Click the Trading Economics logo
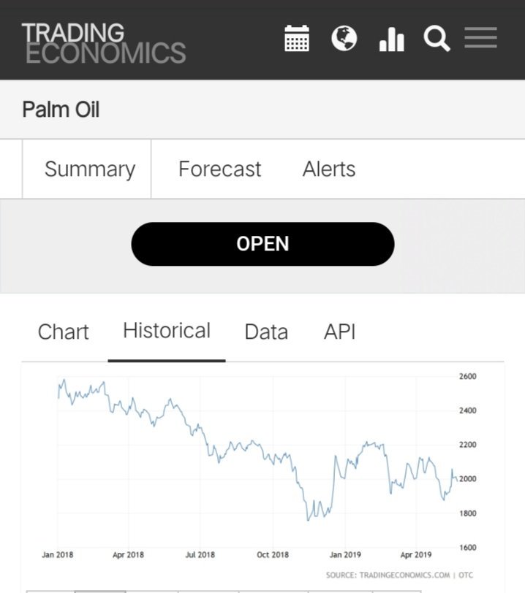The image size is (525, 593). pos(103,43)
